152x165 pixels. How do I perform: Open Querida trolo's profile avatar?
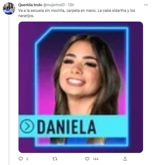[x=9, y=8]
